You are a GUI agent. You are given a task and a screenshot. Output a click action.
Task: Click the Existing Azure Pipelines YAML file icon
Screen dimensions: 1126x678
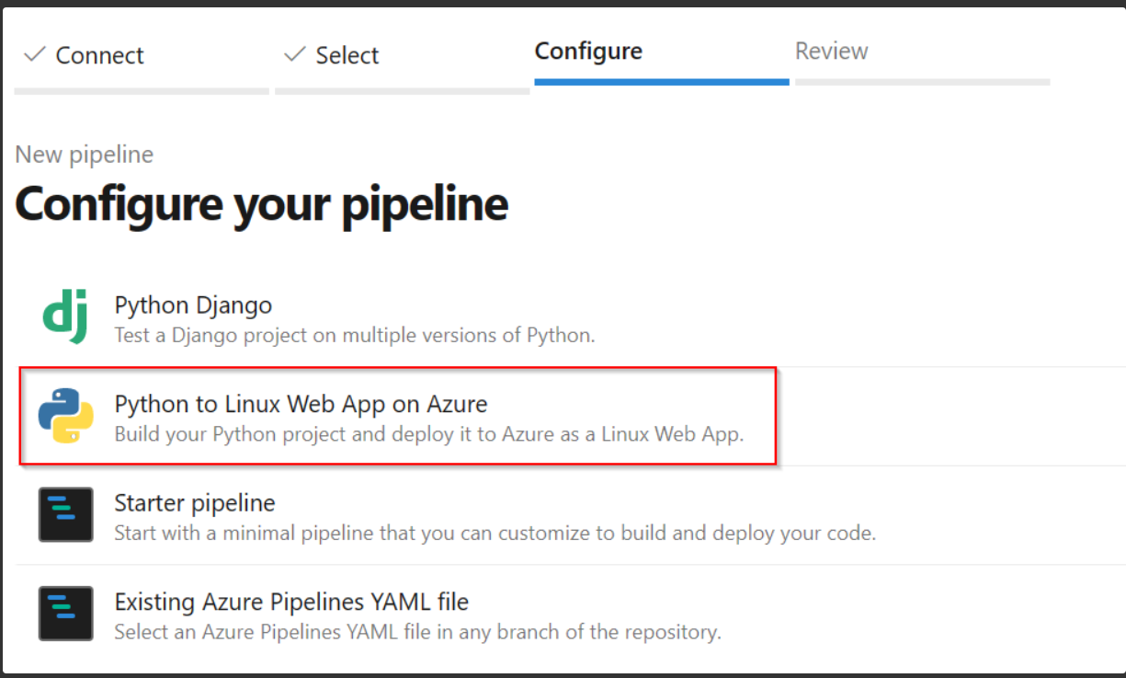65,614
